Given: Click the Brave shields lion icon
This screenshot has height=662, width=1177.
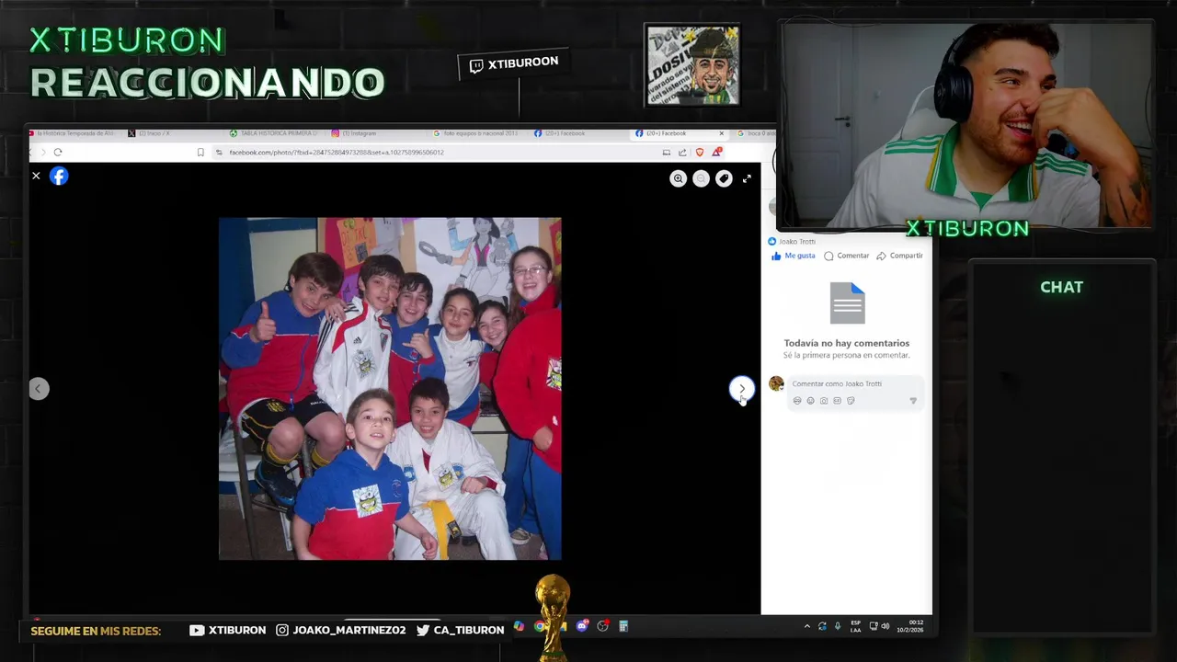Looking at the screenshot, I should (x=700, y=153).
